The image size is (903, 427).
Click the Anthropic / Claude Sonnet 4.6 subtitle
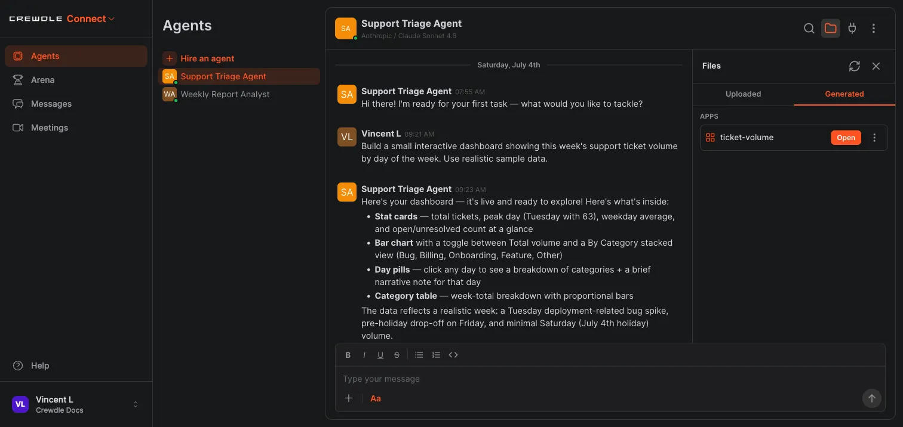[408, 36]
